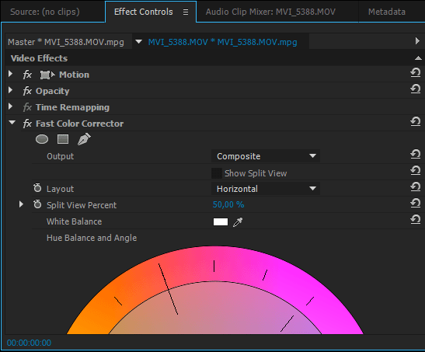Open the master clip dropdown arrow
Screen dimensions: 425x352
(139, 42)
